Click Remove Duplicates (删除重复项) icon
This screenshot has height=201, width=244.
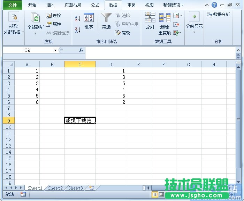click(165, 21)
